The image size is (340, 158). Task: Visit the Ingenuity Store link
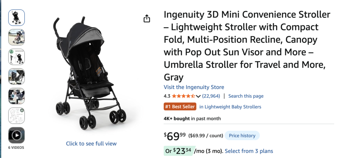pyautogui.click(x=194, y=87)
